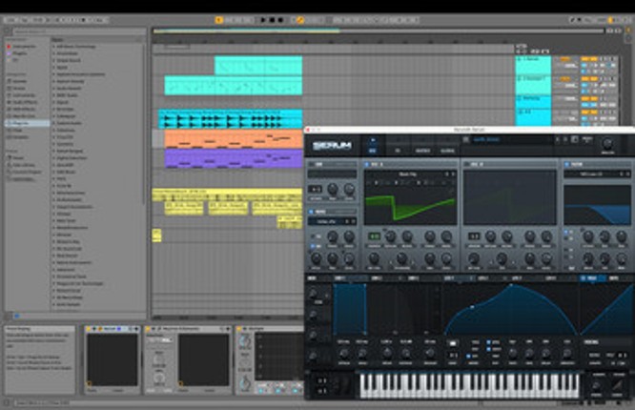Stop playback with Ableton's stop button
Image resolution: width=635 pixels, height=410 pixels.
[272, 20]
